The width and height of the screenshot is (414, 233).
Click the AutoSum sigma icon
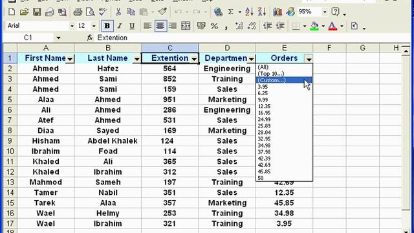tap(231, 12)
